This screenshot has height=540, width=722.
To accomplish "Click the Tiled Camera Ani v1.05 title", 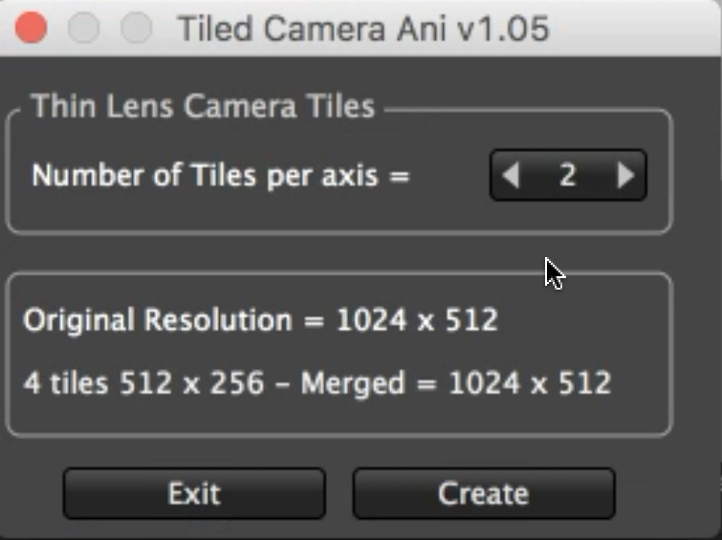I will 362,29.
